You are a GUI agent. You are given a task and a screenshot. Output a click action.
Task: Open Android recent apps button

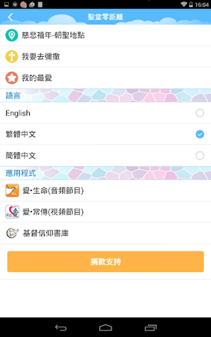tap(151, 328)
